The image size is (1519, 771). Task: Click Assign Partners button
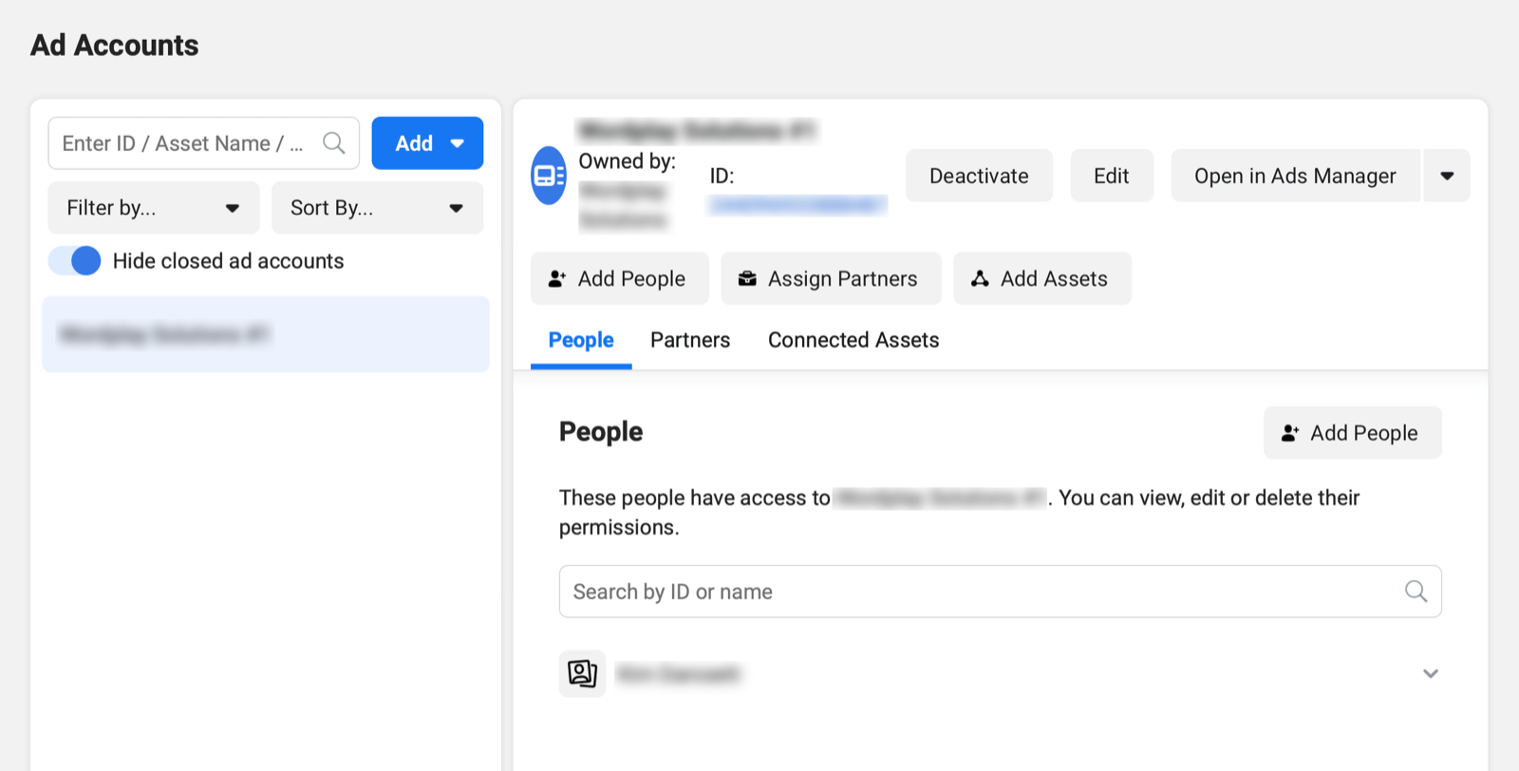point(830,278)
